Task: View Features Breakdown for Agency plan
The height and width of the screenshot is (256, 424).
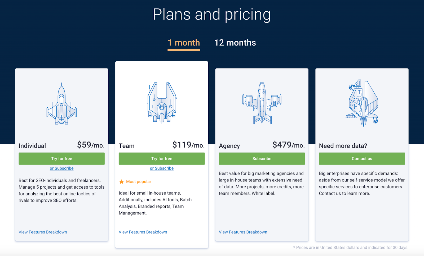Action: (x=243, y=232)
